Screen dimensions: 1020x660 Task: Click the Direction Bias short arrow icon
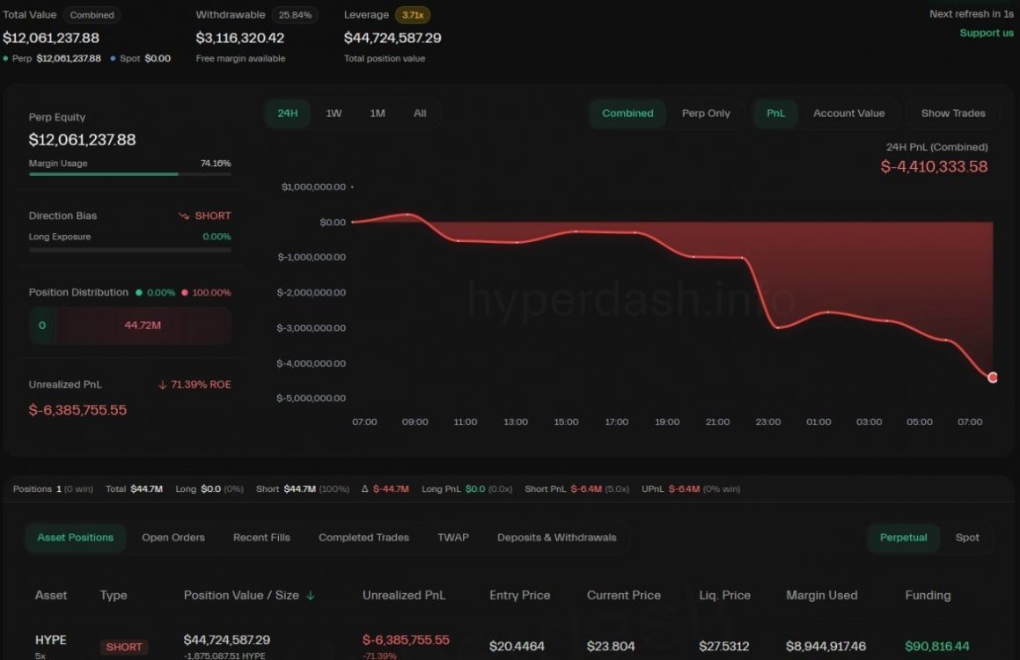[x=184, y=216]
